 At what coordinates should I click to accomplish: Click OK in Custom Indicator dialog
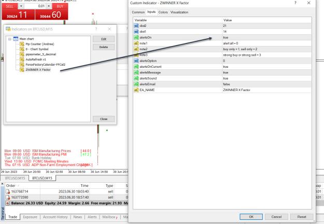coord(251,217)
